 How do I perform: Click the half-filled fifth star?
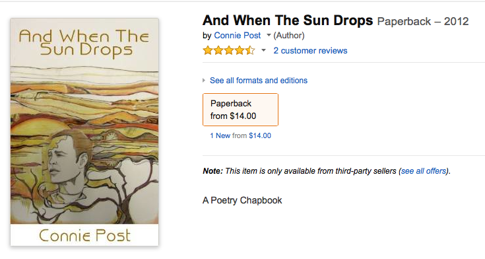tap(250, 50)
